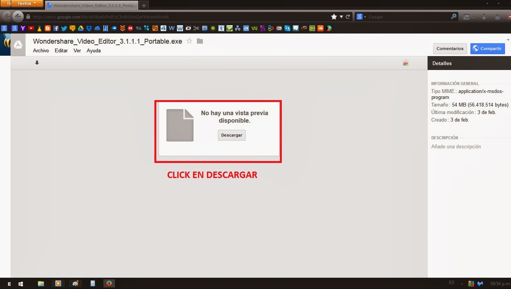
Task: Click the search magnifier icon
Action: 454,17
